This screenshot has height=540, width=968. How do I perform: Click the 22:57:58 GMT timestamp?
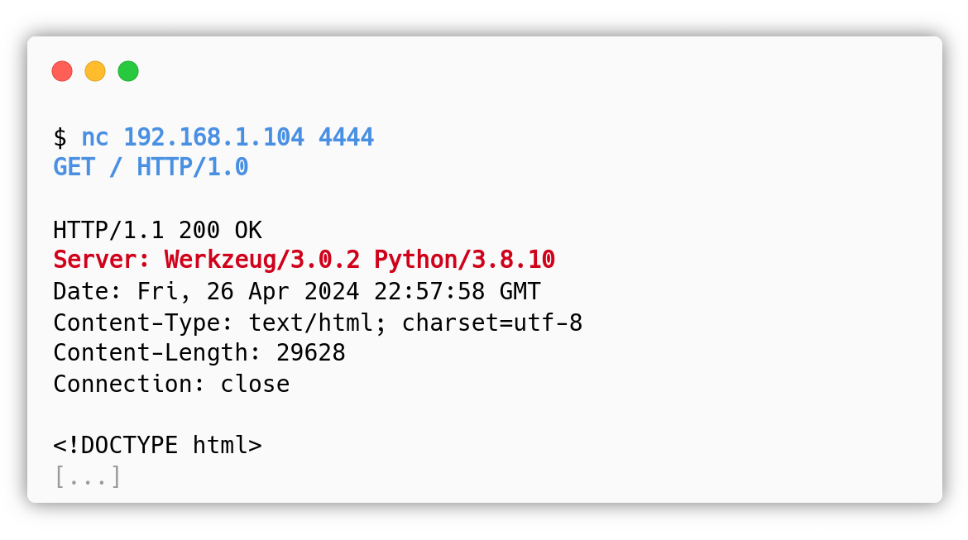pos(458,291)
